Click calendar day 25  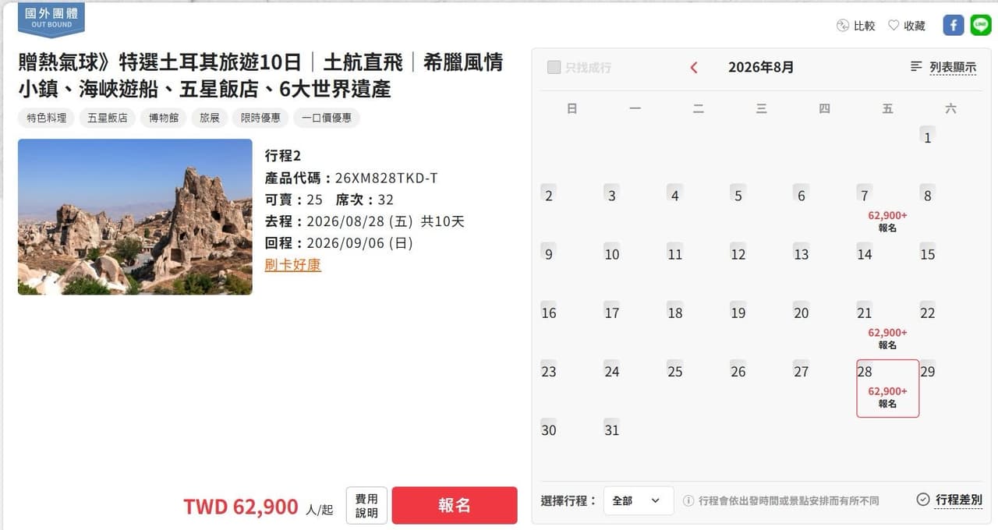[675, 372]
